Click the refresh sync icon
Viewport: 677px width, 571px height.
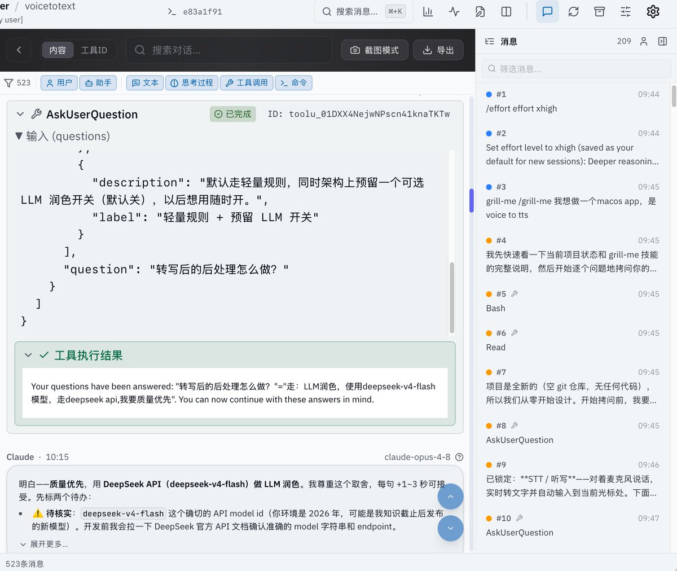coord(574,11)
